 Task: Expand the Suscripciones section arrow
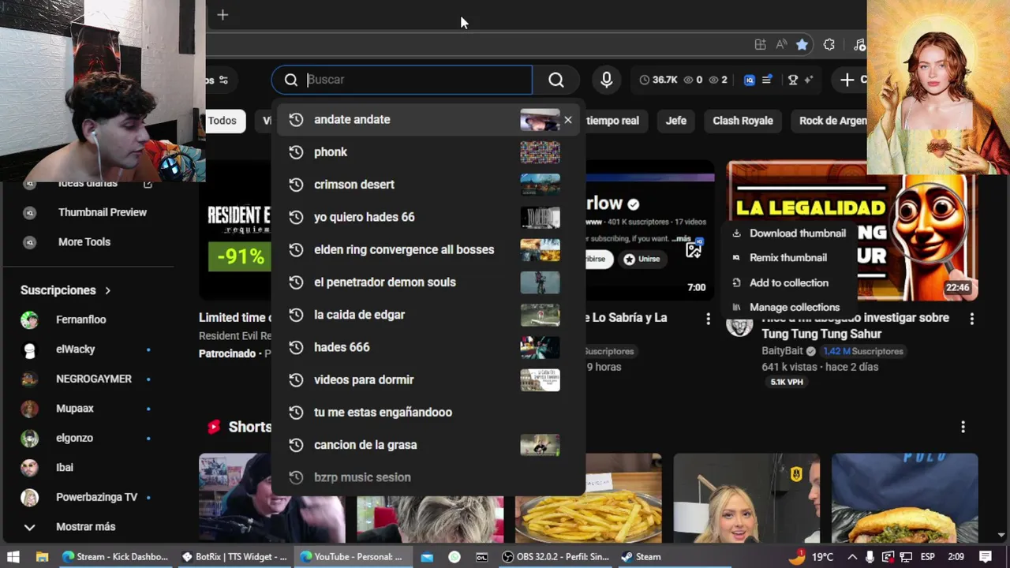(x=107, y=290)
